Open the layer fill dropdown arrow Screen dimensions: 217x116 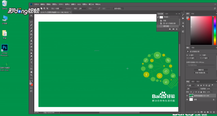click(212, 92)
